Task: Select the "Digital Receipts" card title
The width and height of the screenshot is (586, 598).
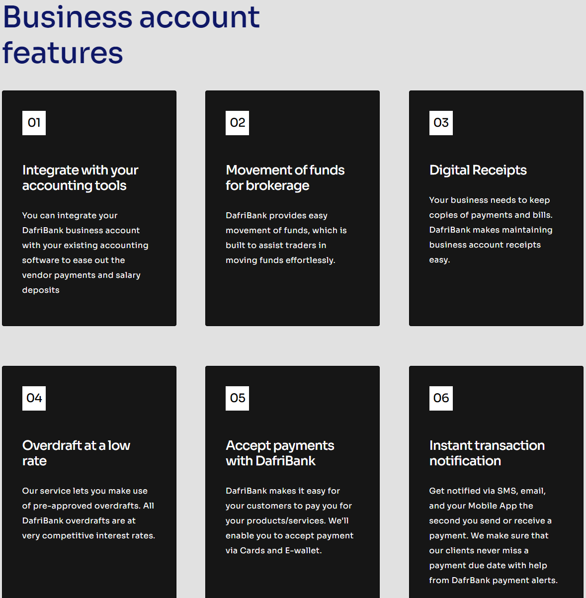Action: 478,170
